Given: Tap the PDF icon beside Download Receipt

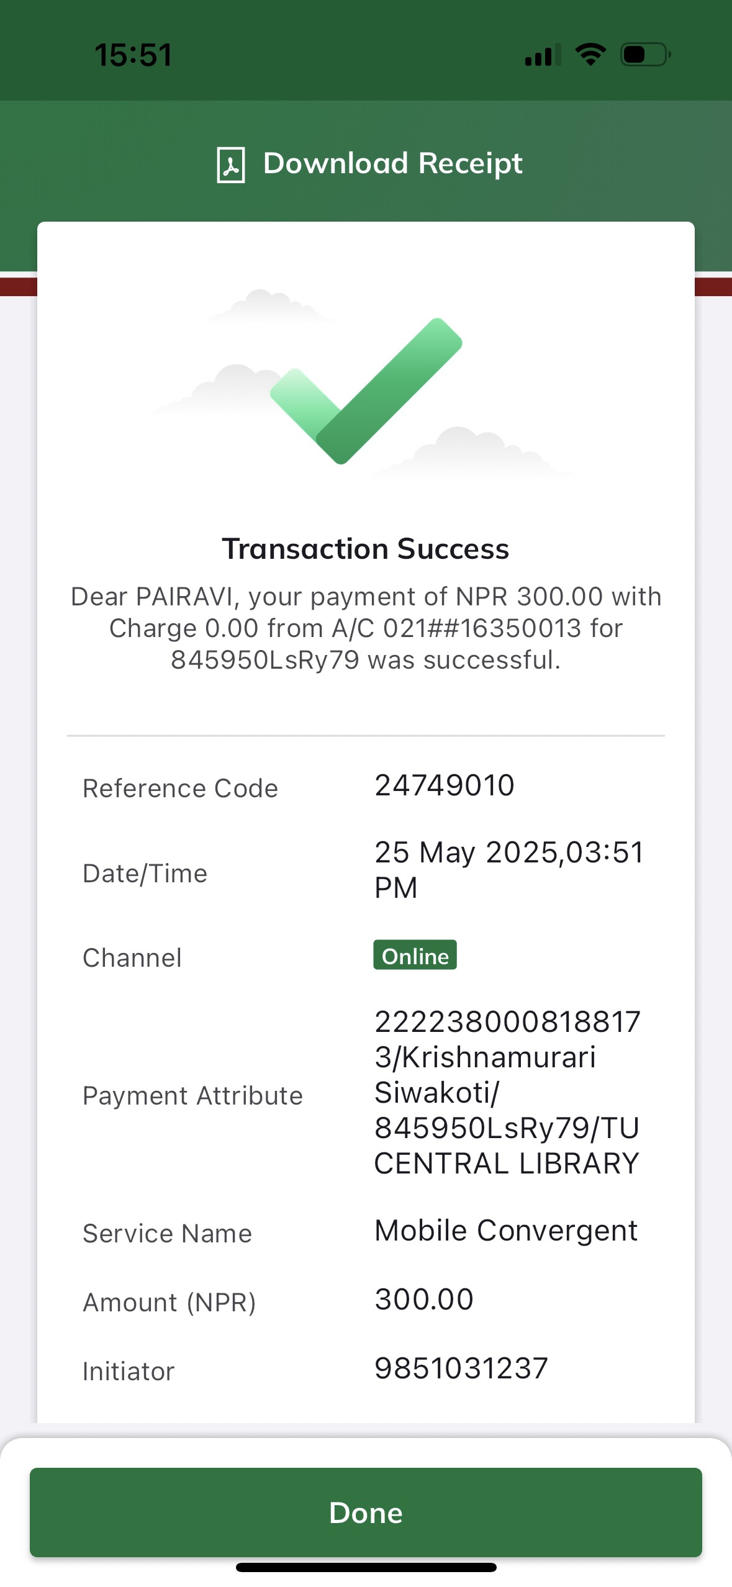Looking at the screenshot, I should pyautogui.click(x=230, y=165).
